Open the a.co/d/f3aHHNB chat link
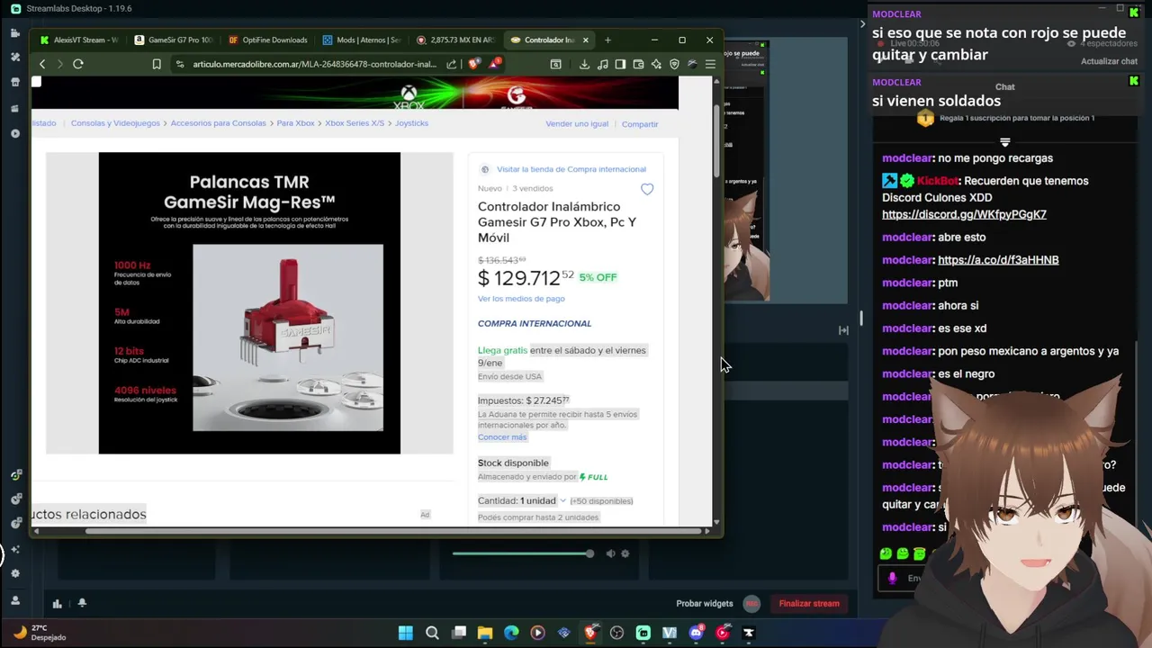The height and width of the screenshot is (648, 1152). 998,260
